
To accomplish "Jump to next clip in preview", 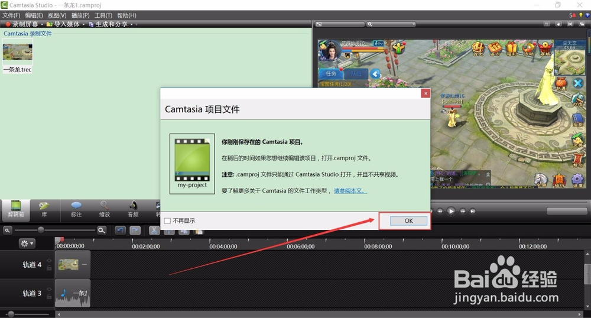I will tap(473, 212).
